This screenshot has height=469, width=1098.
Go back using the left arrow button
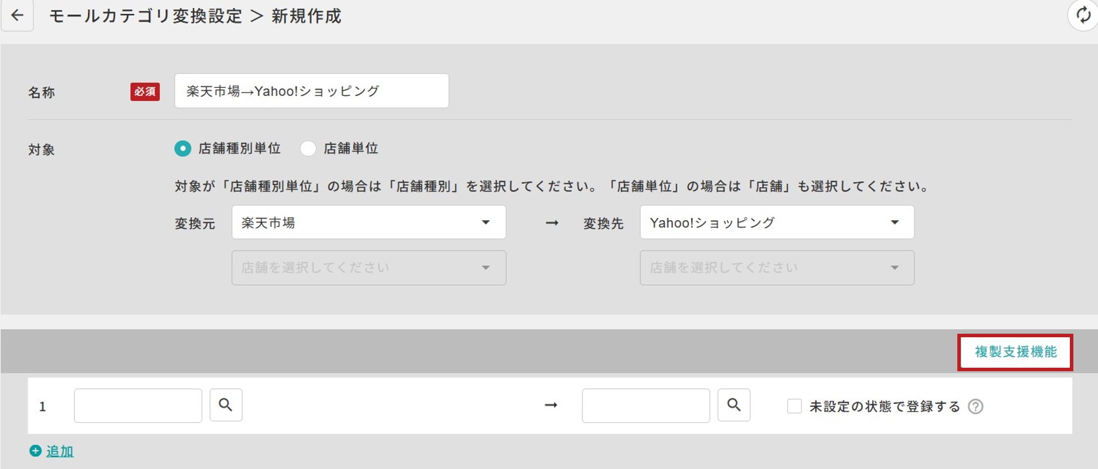tap(17, 15)
